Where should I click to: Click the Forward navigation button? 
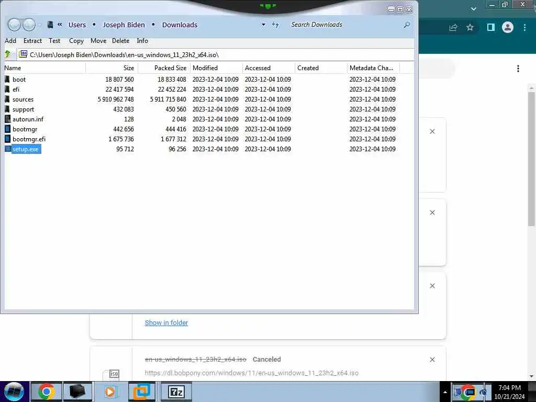29,25
